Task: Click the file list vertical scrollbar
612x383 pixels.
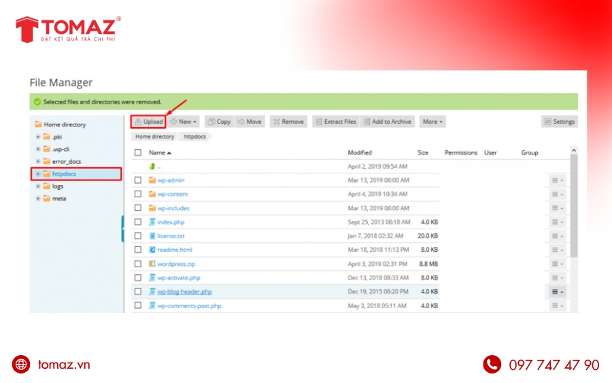Action: point(573,204)
